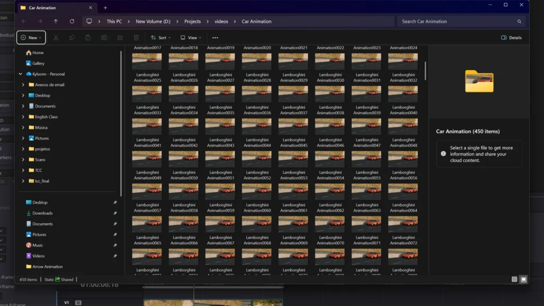Click the navigation pane scrollbar
The image size is (544, 306).
tap(121, 123)
